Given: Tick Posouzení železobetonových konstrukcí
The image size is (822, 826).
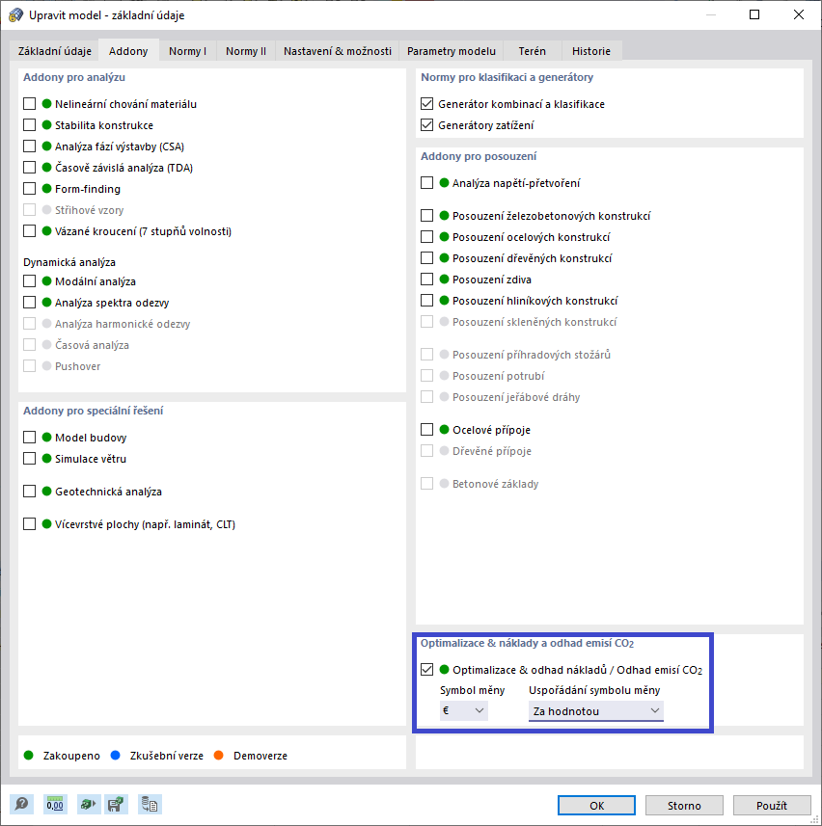Looking at the screenshot, I should (x=427, y=216).
